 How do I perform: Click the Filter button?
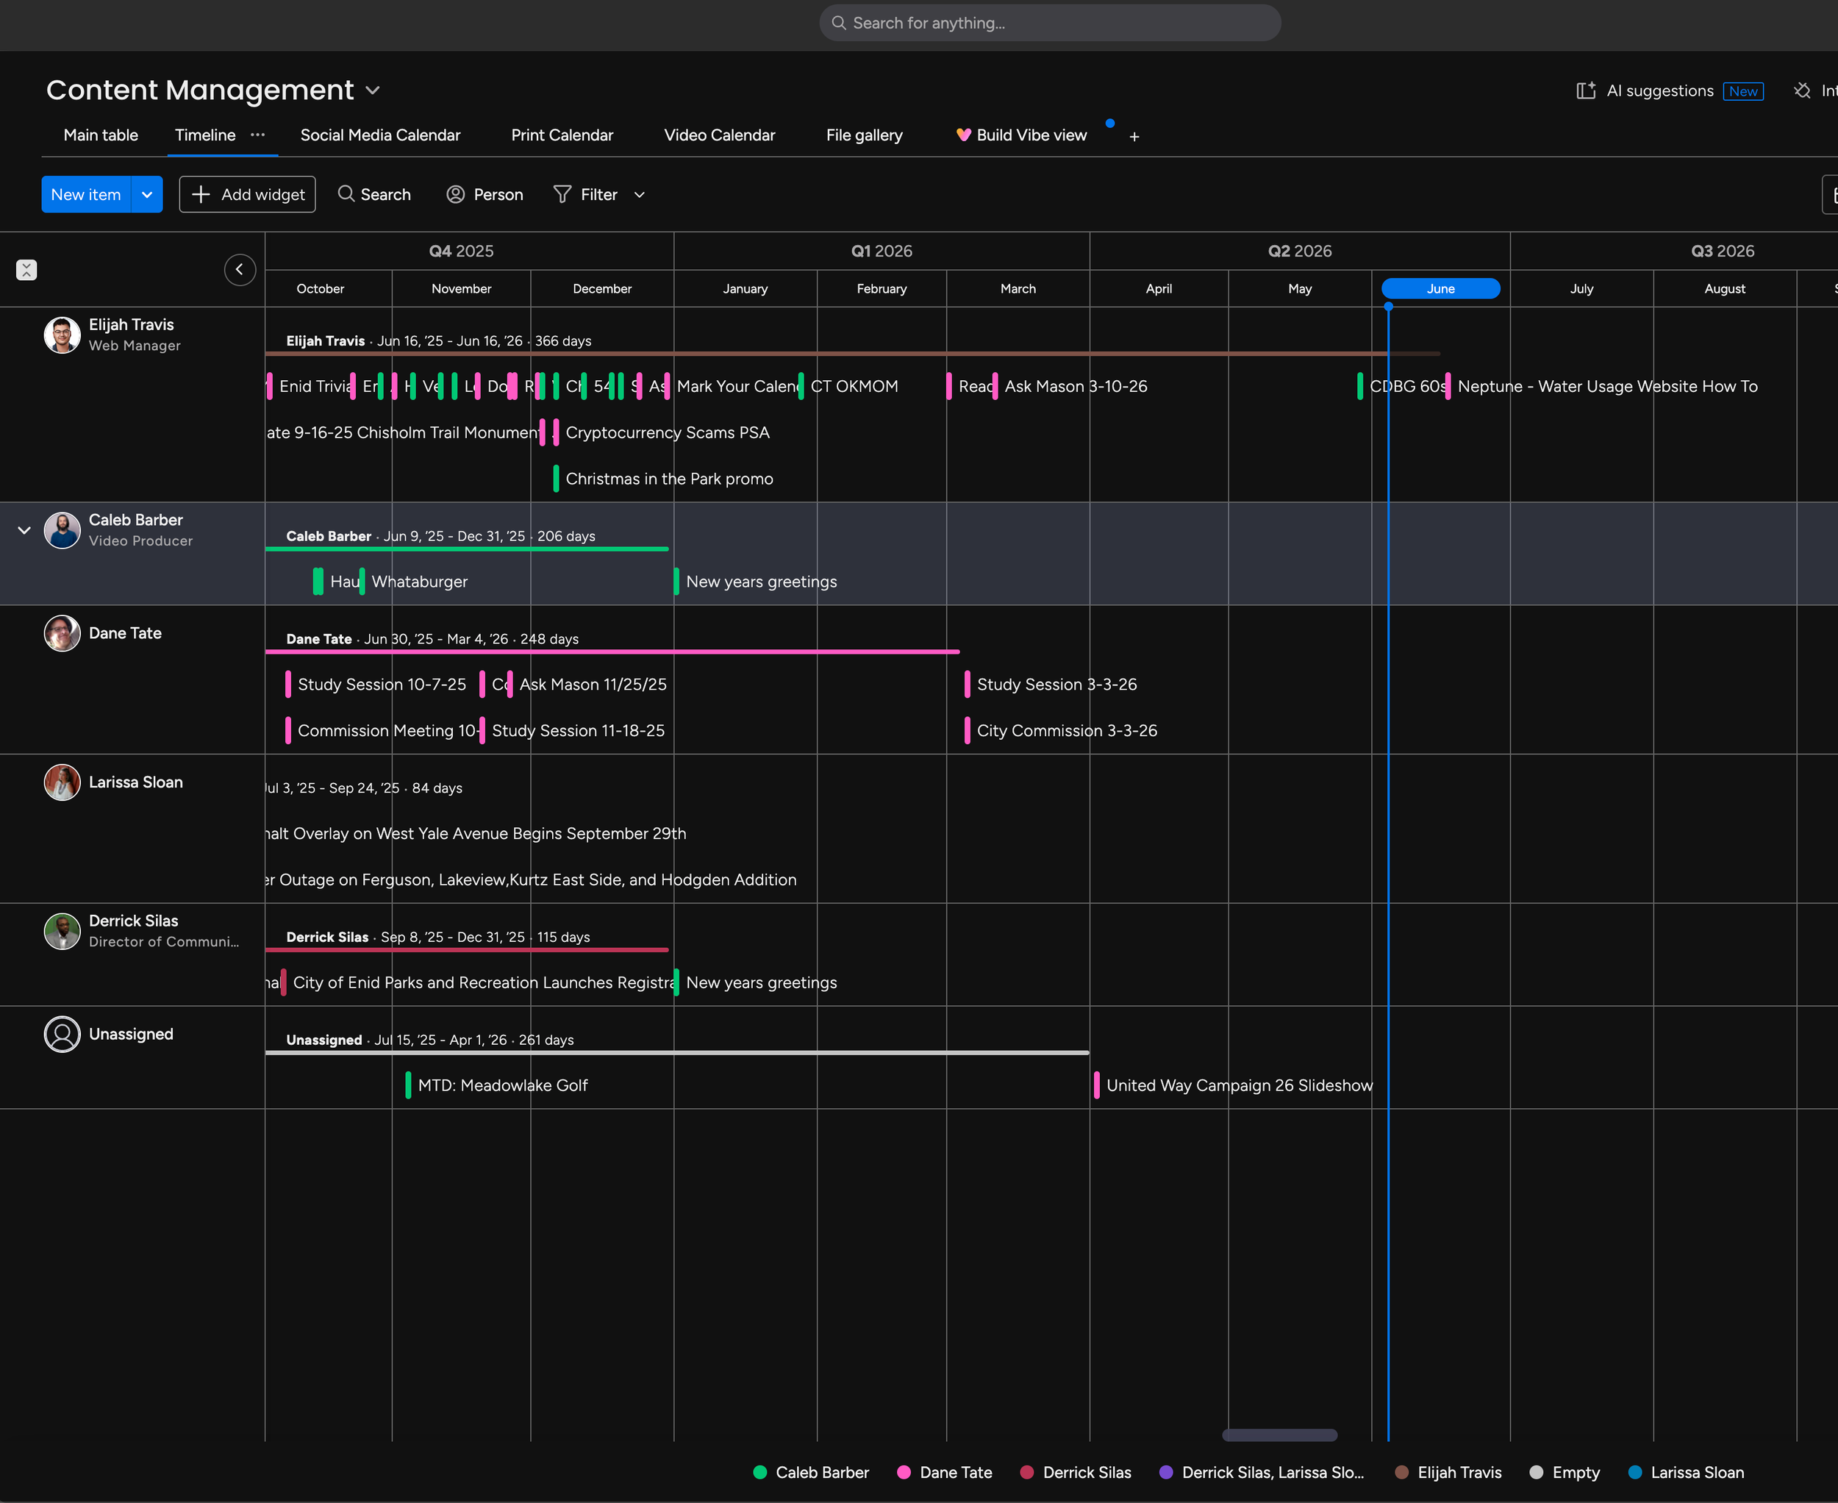click(x=586, y=195)
